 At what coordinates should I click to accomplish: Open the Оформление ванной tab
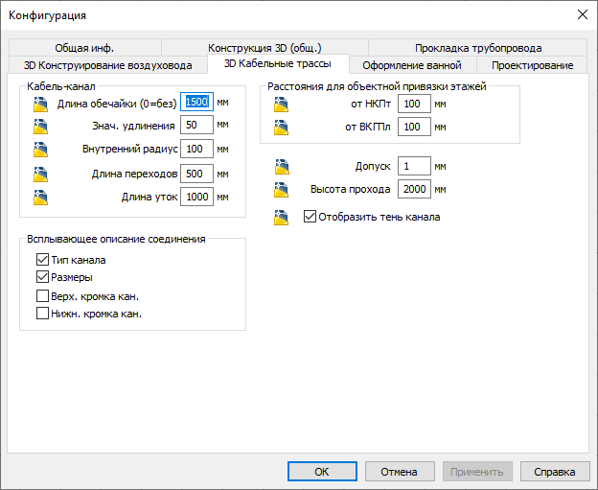pyautogui.click(x=412, y=65)
